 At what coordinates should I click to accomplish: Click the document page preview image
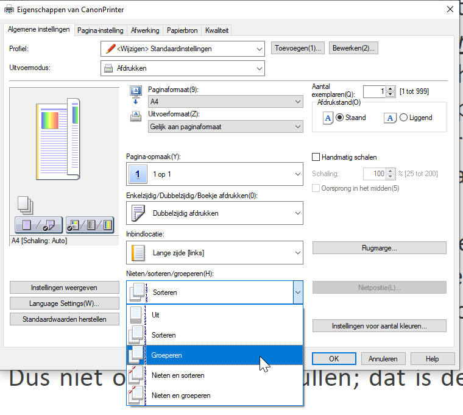click(x=57, y=138)
